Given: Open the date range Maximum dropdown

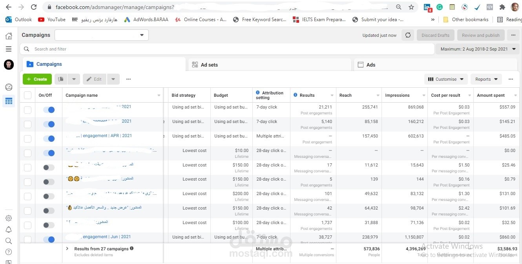Looking at the screenshot, I should coord(477,49).
